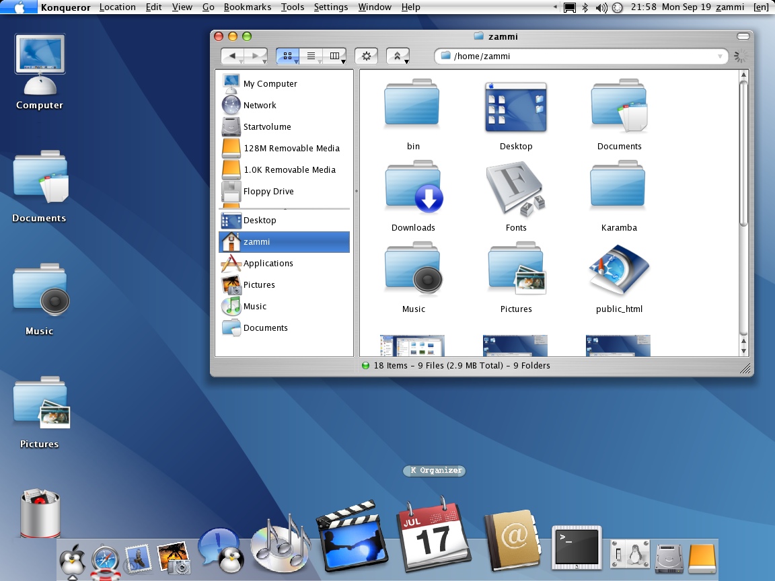
Task: Open Music folder on the desktop
Action: [40, 299]
